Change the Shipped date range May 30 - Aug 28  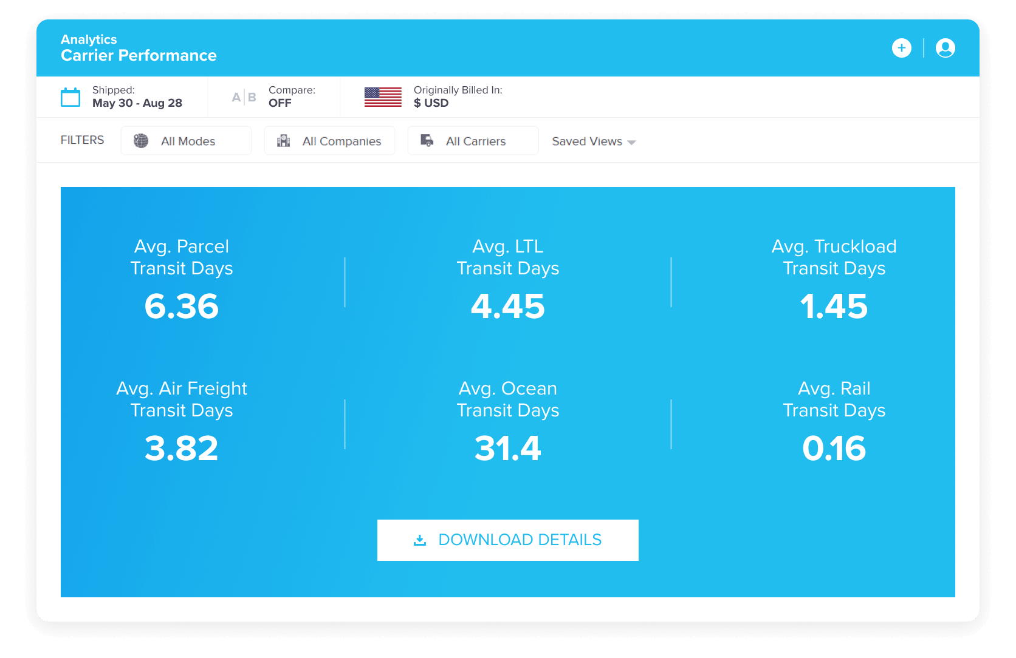pyautogui.click(x=137, y=103)
